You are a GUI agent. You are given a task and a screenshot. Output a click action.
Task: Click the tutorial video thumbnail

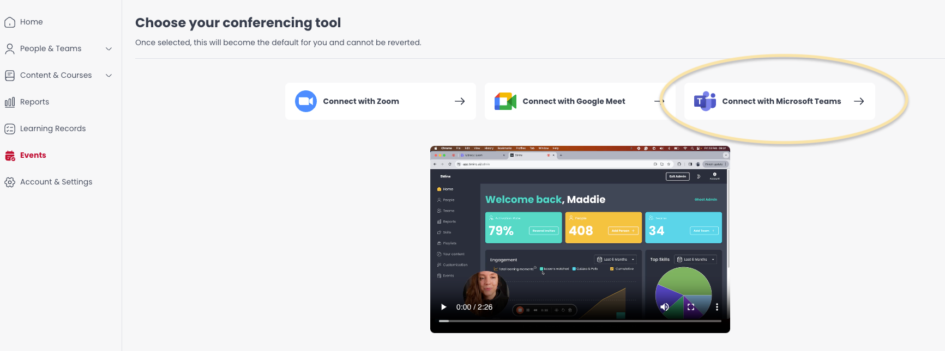coord(580,239)
